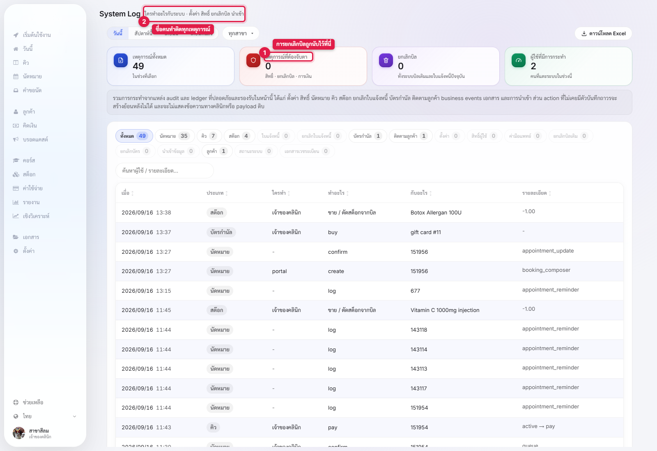Open the สต็อก stock sidebar icon

tap(16, 174)
